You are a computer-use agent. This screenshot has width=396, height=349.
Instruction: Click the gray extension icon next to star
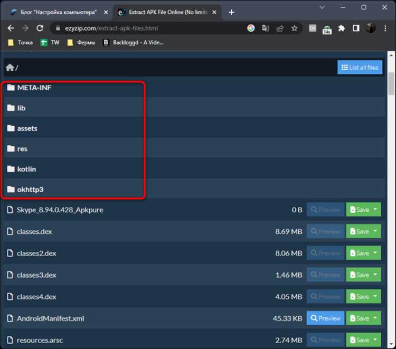coord(313,28)
